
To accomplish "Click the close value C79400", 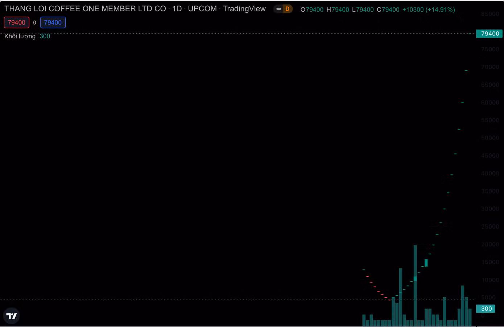I will tap(388, 10).
